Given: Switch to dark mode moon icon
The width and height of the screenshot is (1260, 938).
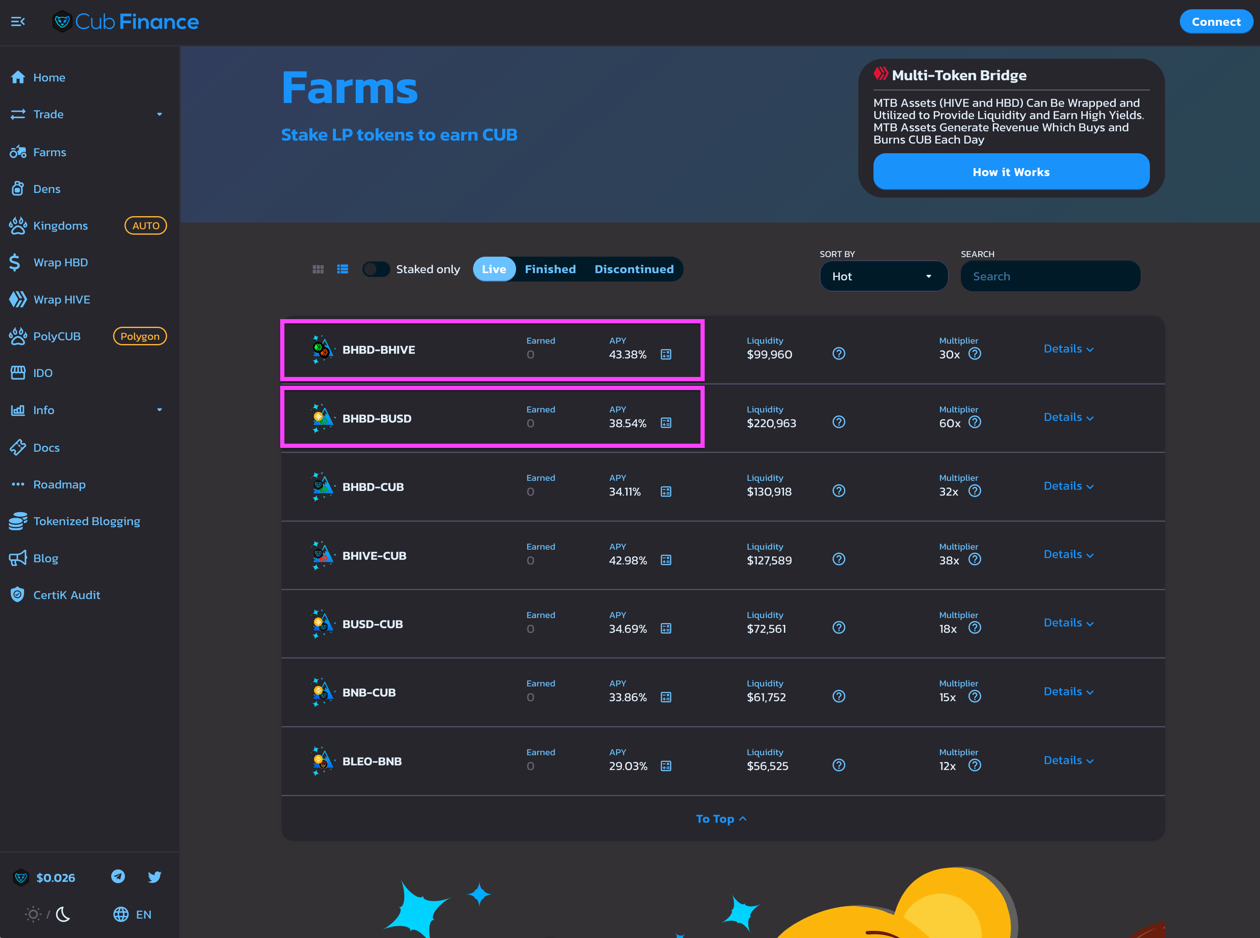Looking at the screenshot, I should tap(64, 914).
